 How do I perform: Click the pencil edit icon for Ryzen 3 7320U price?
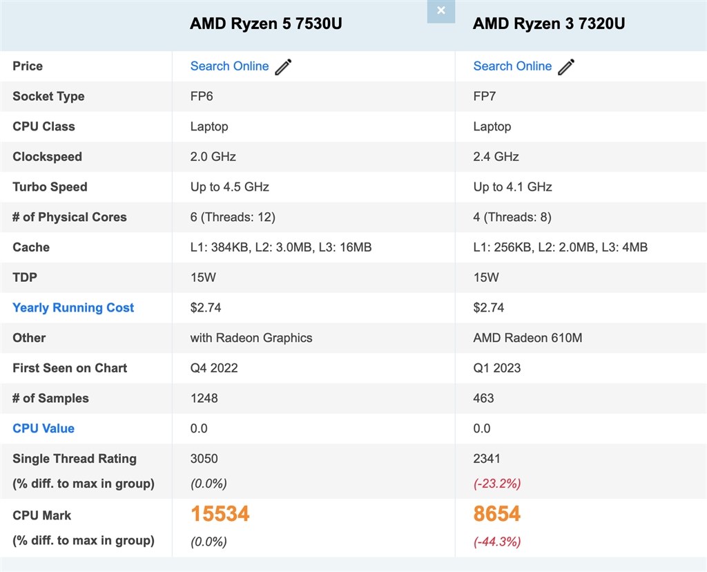[566, 67]
